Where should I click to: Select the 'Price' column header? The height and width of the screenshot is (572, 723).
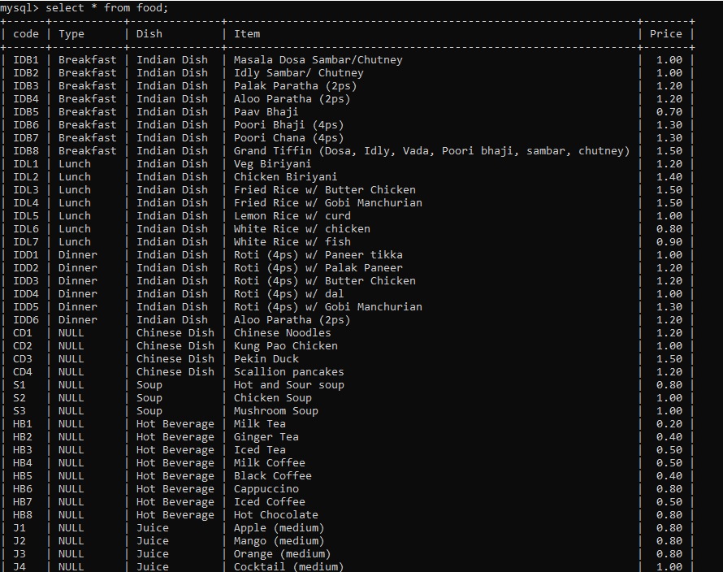click(x=666, y=33)
